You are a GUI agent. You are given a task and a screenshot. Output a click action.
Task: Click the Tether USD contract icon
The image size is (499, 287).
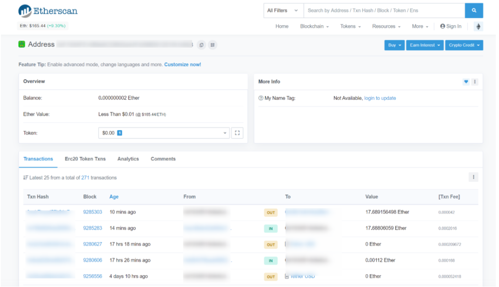coord(287,276)
